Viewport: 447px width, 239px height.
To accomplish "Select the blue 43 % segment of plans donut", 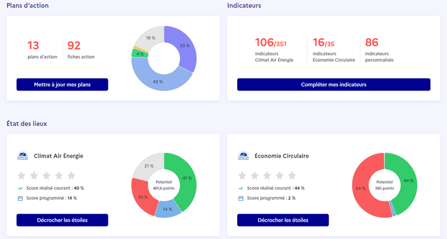I will point(158,80).
